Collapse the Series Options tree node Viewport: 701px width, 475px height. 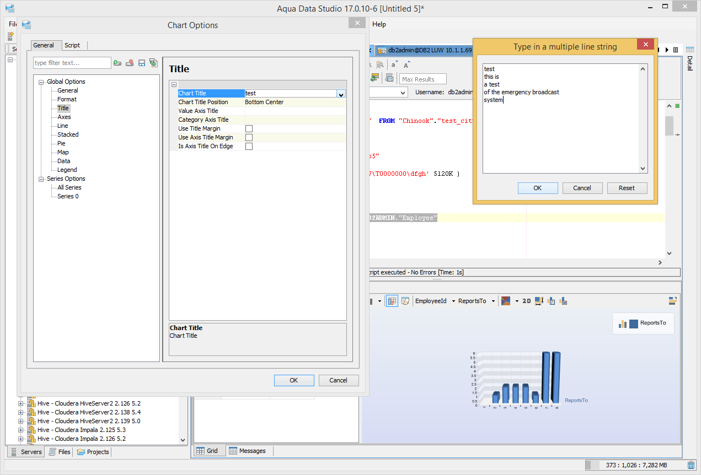click(x=41, y=179)
